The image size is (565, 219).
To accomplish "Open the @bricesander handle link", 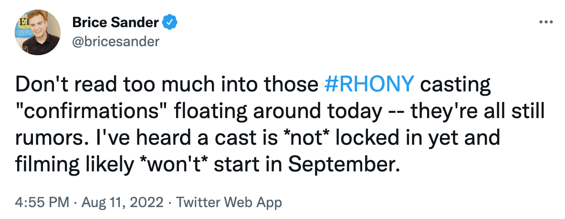I will (x=115, y=41).
